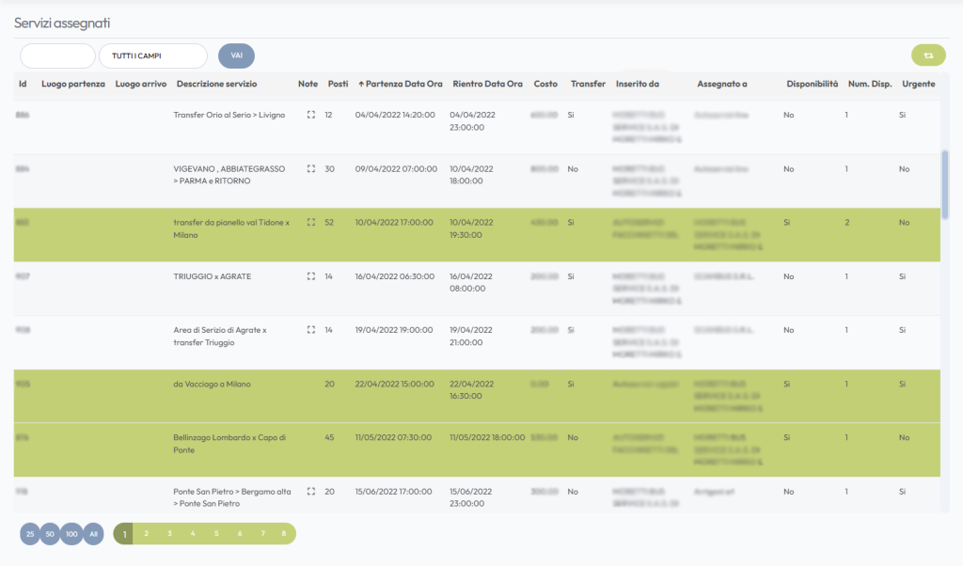Open note icon for TRIUGGIO x AGRATE row
Viewport: 963px width, 566px height.
310,276
